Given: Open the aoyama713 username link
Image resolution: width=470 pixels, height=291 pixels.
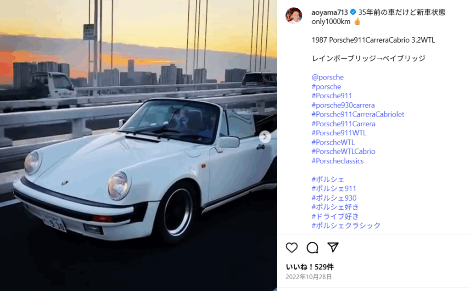Looking at the screenshot, I should [330, 12].
